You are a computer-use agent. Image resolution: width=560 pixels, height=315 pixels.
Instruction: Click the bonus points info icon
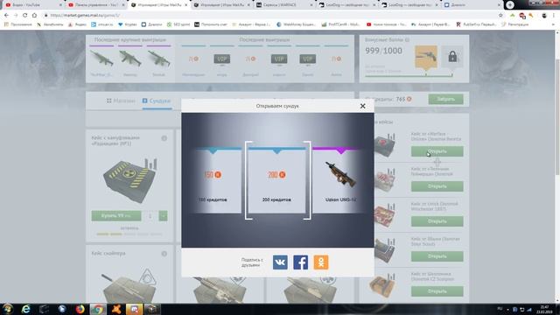point(407,40)
